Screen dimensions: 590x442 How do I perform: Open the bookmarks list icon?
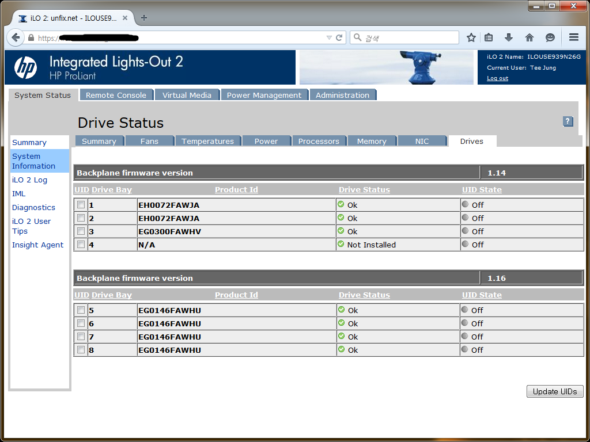pos(489,37)
